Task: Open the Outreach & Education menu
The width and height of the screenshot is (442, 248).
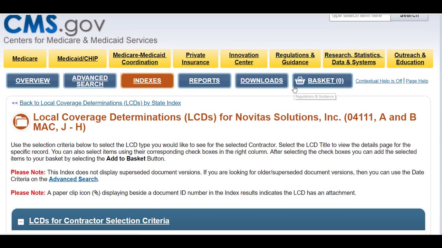Action: click(x=410, y=59)
